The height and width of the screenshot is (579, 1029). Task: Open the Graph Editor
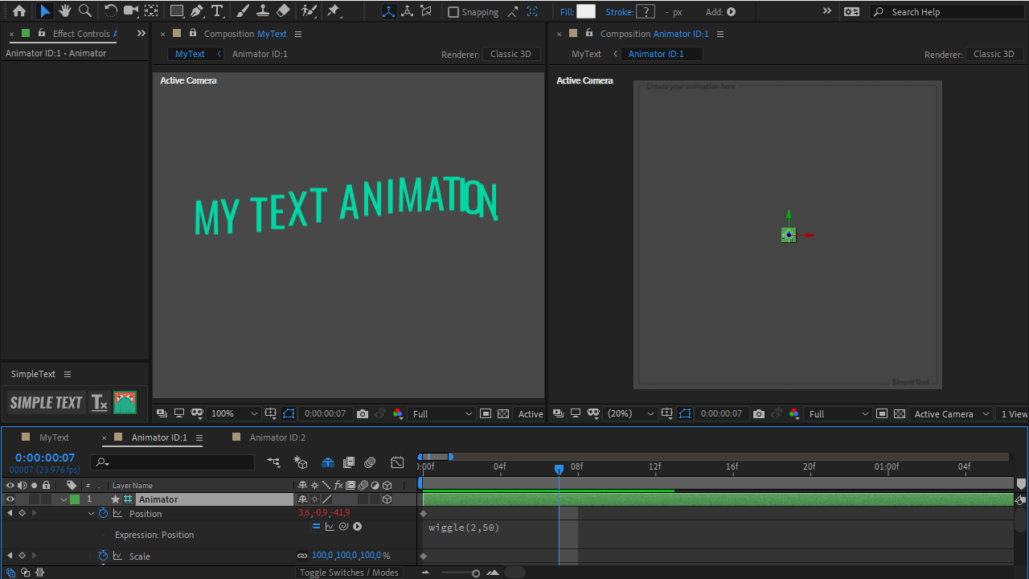397,462
